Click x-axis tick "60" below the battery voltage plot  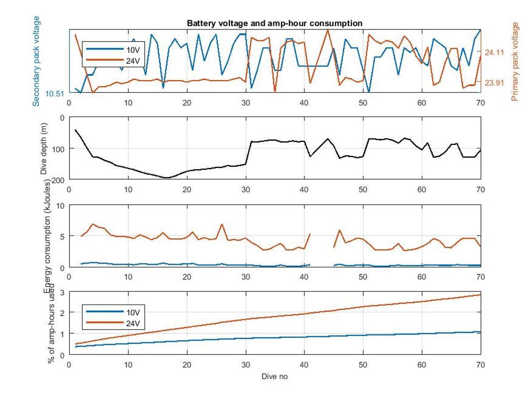tap(422, 103)
